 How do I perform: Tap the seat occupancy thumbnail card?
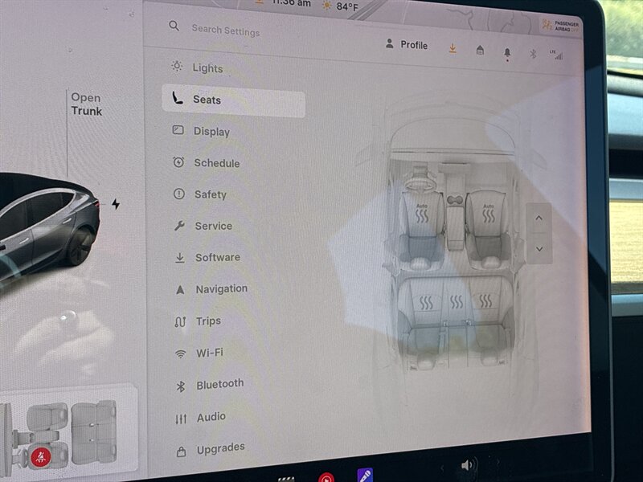point(68,431)
